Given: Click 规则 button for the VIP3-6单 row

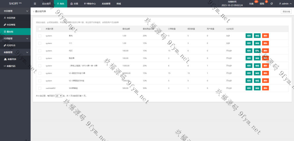Looking at the screenshot, I should pyautogui.click(x=249, y=66).
